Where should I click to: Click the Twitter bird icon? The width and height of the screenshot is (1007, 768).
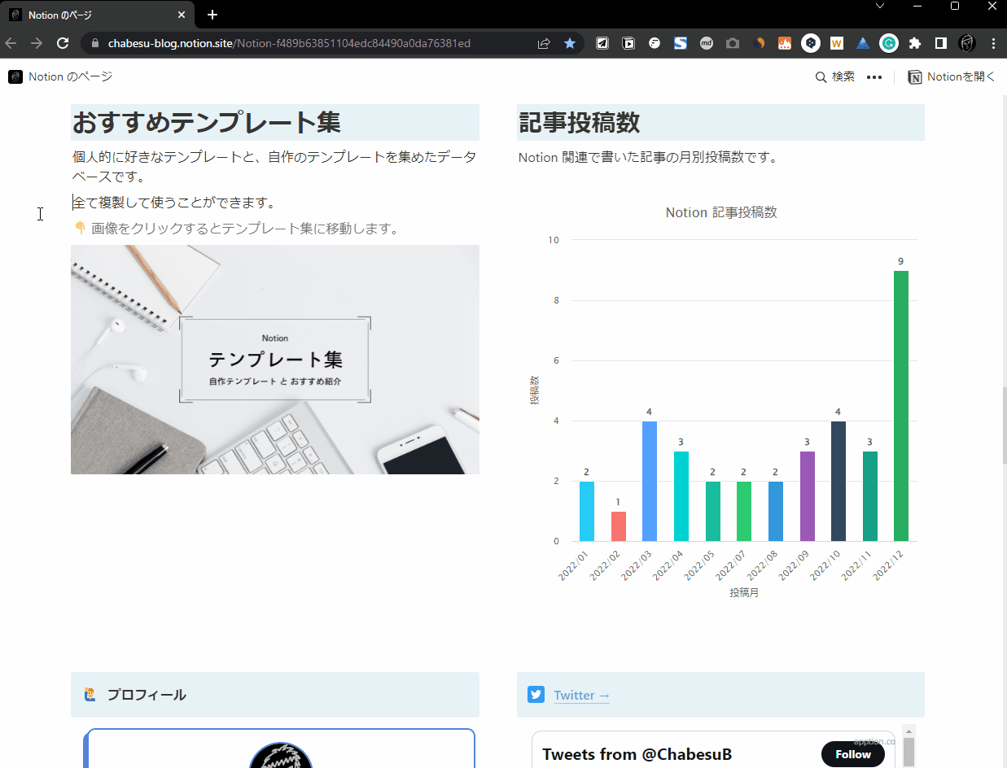coord(536,694)
